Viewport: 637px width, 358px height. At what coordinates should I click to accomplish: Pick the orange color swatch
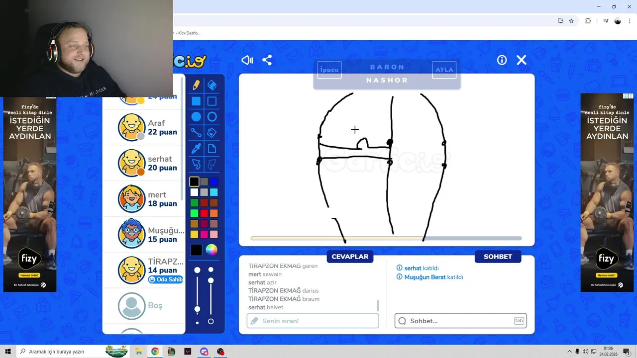[213, 213]
